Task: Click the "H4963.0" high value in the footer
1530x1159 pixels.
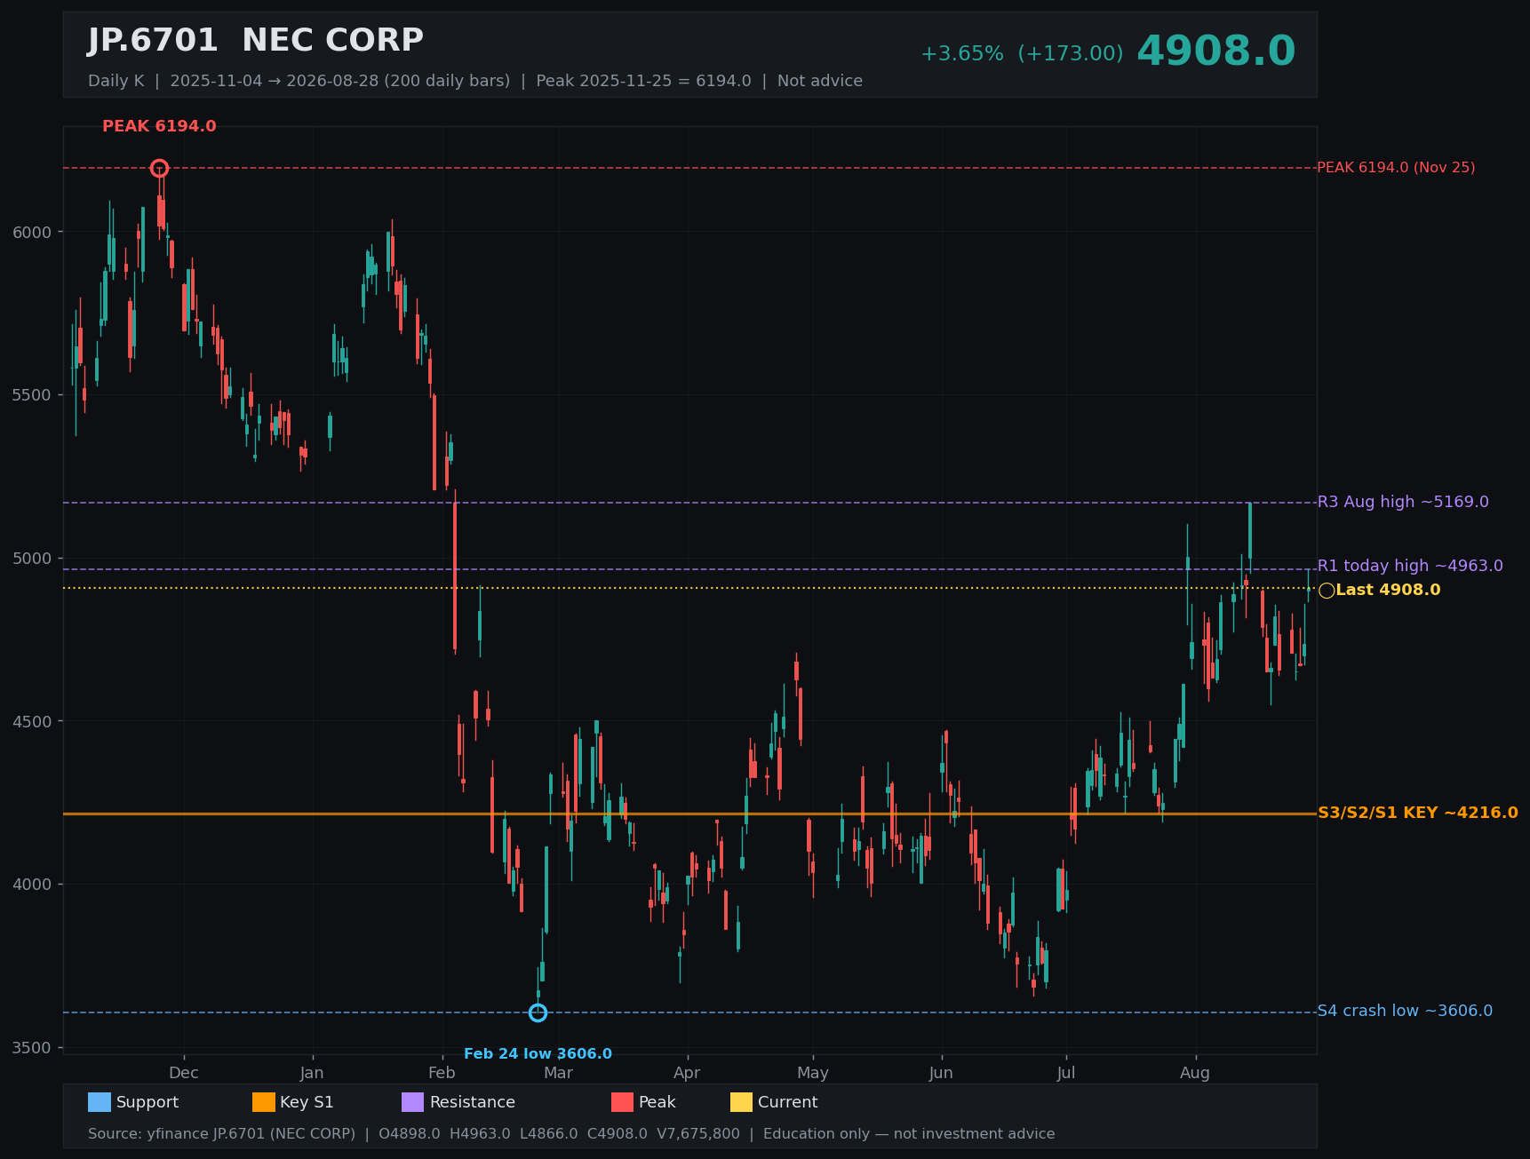Action: (480, 1134)
